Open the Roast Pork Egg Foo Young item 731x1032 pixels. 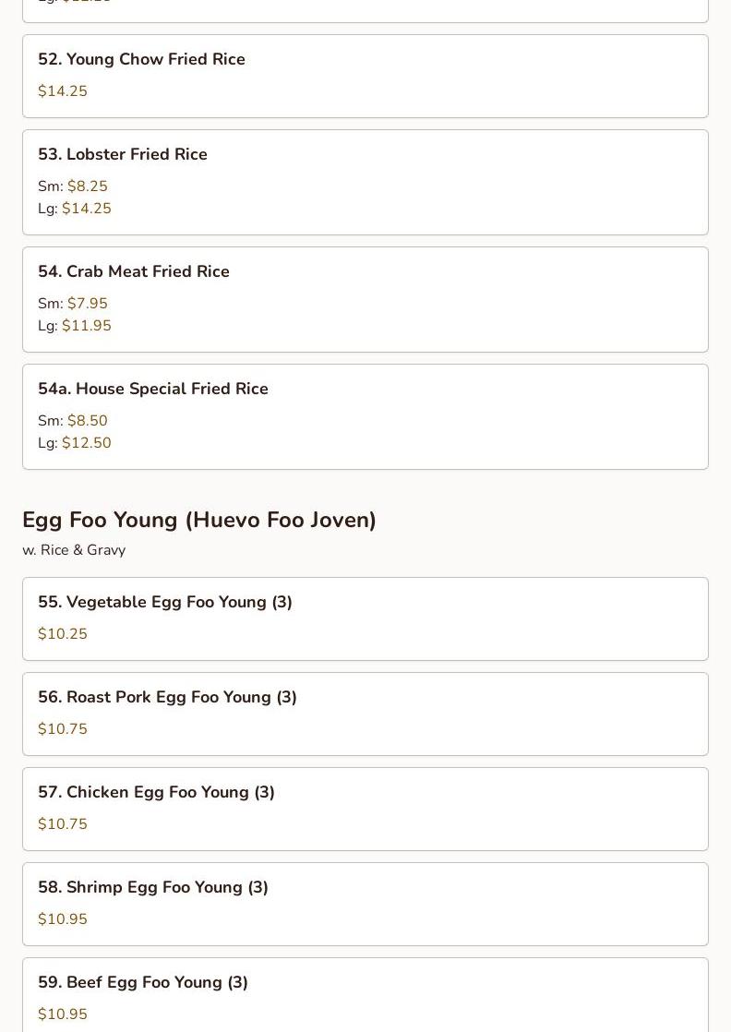pyautogui.click(x=167, y=697)
